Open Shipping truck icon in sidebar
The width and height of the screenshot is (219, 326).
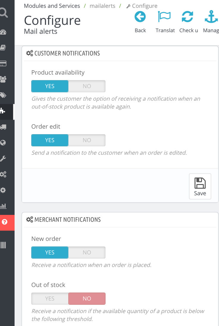click(3, 127)
